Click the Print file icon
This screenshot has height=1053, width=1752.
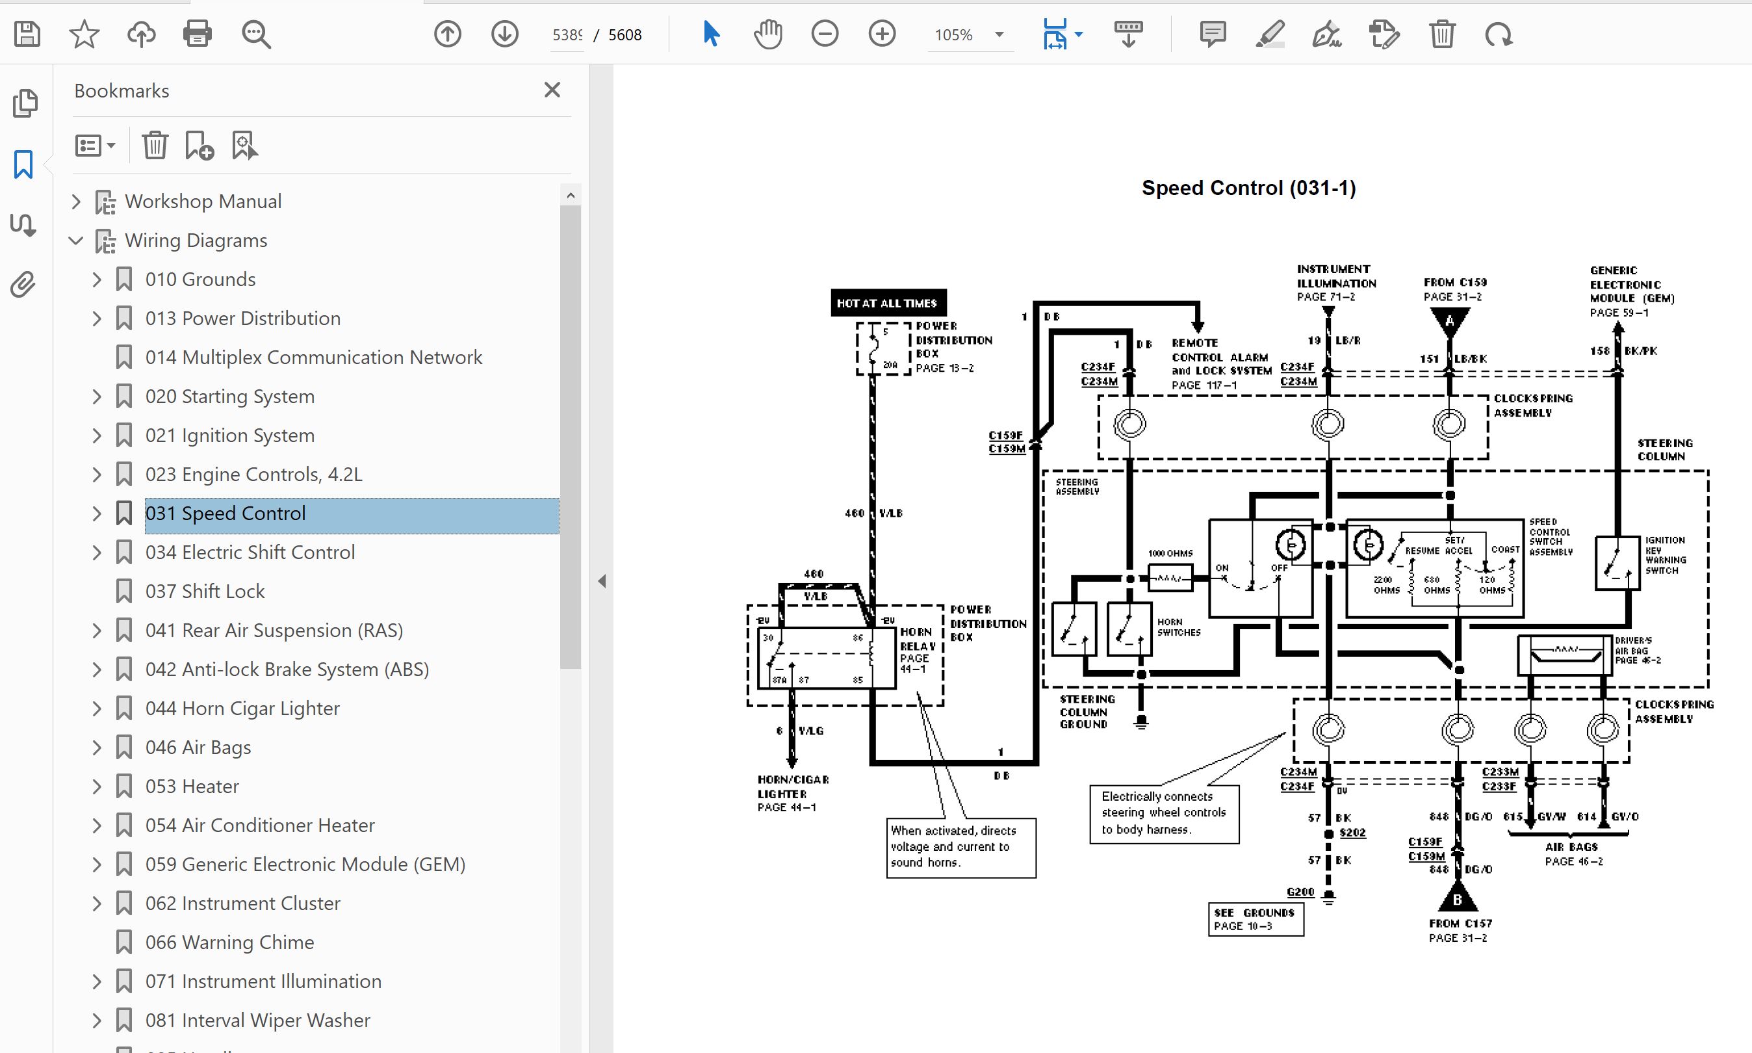[197, 34]
